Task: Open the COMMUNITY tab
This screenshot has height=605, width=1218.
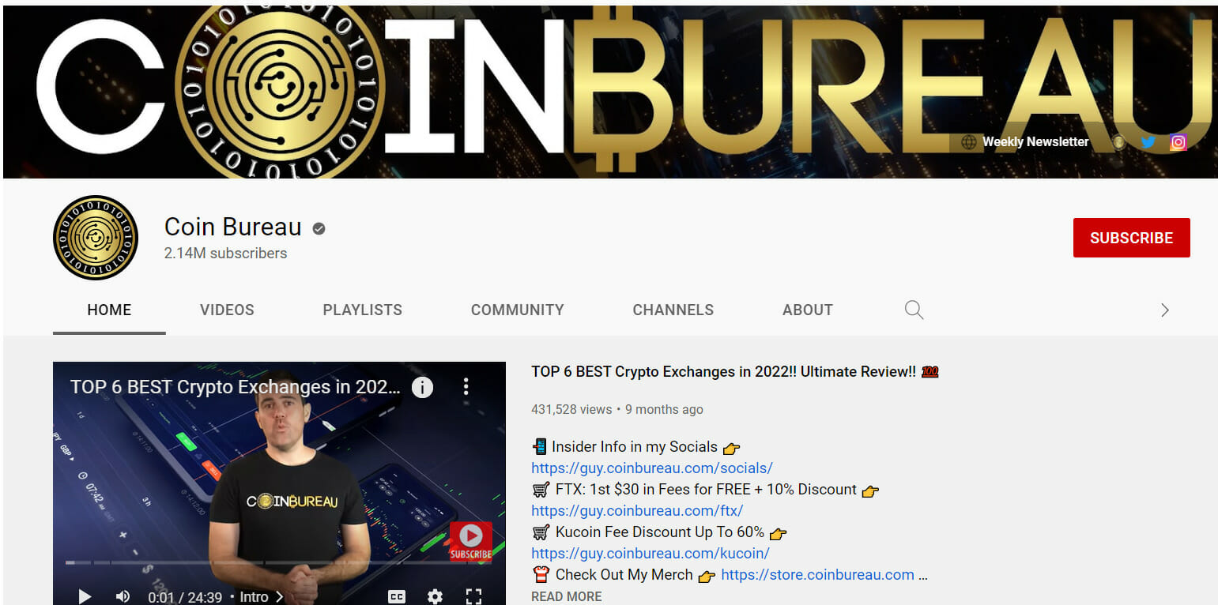Action: (x=518, y=310)
